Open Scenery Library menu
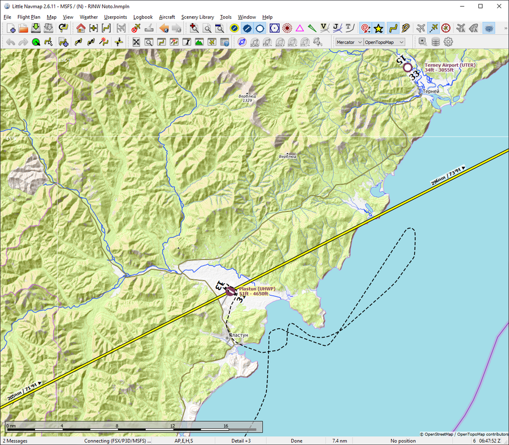Image resolution: width=509 pixels, height=445 pixels. pyautogui.click(x=197, y=17)
